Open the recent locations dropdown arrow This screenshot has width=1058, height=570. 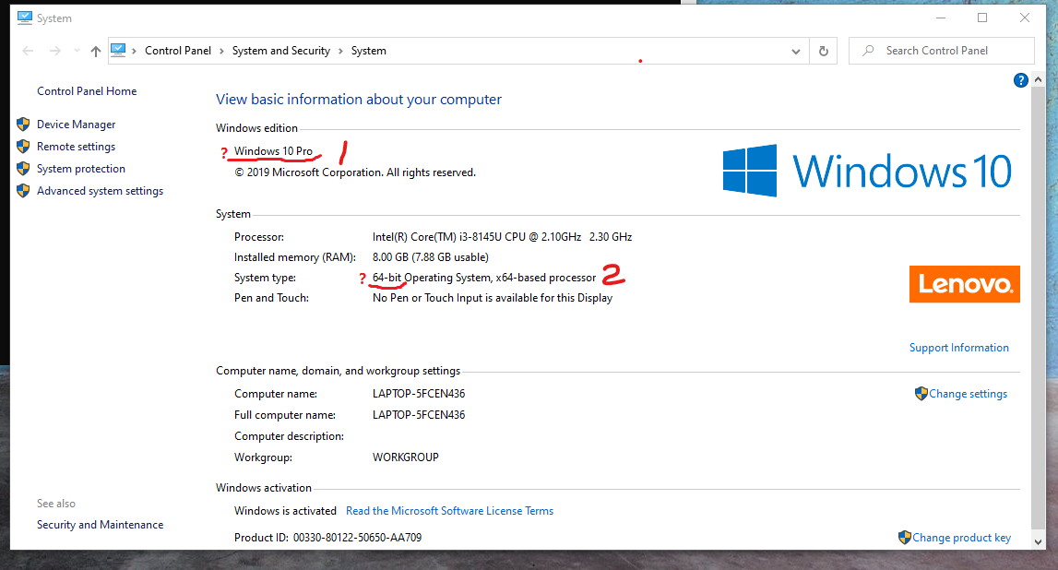coord(77,51)
